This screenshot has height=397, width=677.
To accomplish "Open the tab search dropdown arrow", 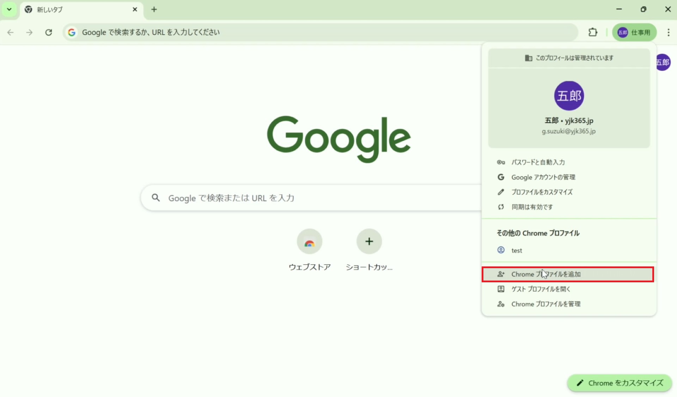I will click(9, 9).
